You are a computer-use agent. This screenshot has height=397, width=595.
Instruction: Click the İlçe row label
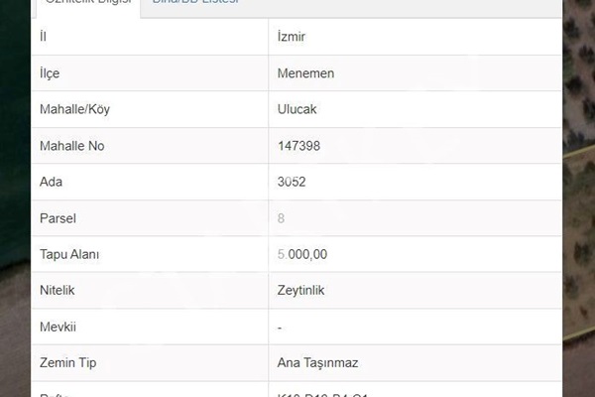tap(50, 73)
